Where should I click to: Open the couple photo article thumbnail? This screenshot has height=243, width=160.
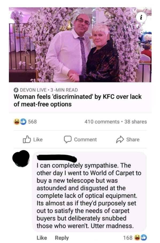click(x=80, y=45)
